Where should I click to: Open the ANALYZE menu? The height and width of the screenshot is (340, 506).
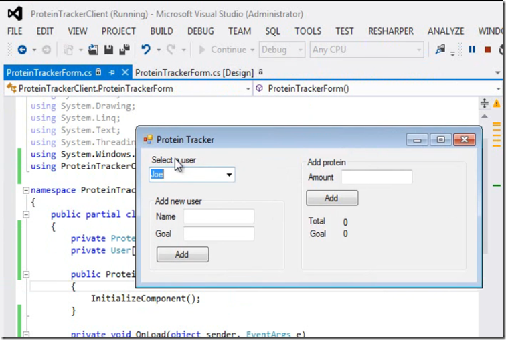point(446,31)
